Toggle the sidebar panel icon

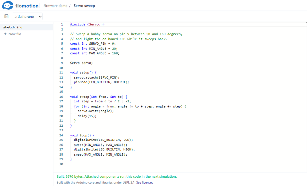[x=6, y=16]
